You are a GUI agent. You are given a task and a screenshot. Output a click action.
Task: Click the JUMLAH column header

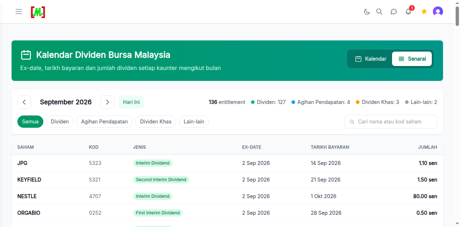[x=428, y=147]
